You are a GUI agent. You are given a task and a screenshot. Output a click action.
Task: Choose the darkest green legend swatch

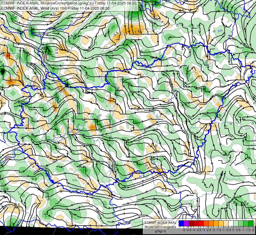click(x=251, y=223)
